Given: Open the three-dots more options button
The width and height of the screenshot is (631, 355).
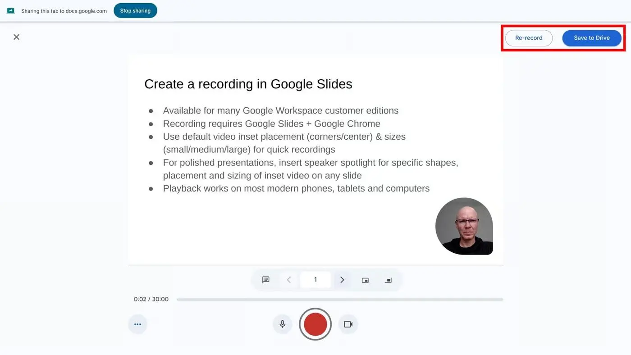Looking at the screenshot, I should click(137, 324).
